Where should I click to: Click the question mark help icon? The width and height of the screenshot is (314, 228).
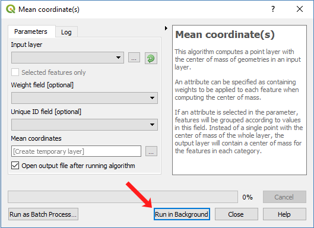[273, 9]
